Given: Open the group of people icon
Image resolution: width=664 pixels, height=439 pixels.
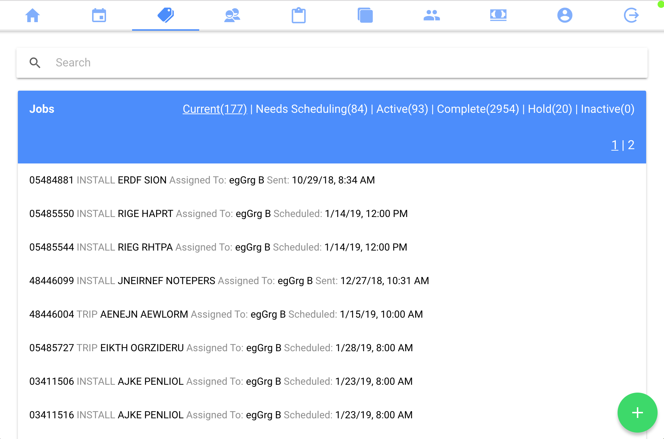Looking at the screenshot, I should coord(432,15).
